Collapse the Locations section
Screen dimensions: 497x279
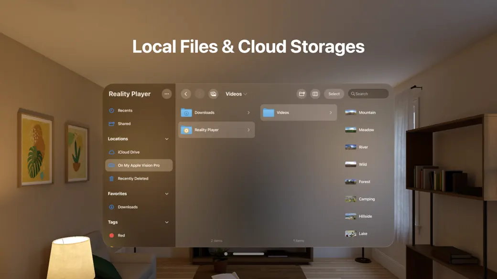(x=167, y=139)
